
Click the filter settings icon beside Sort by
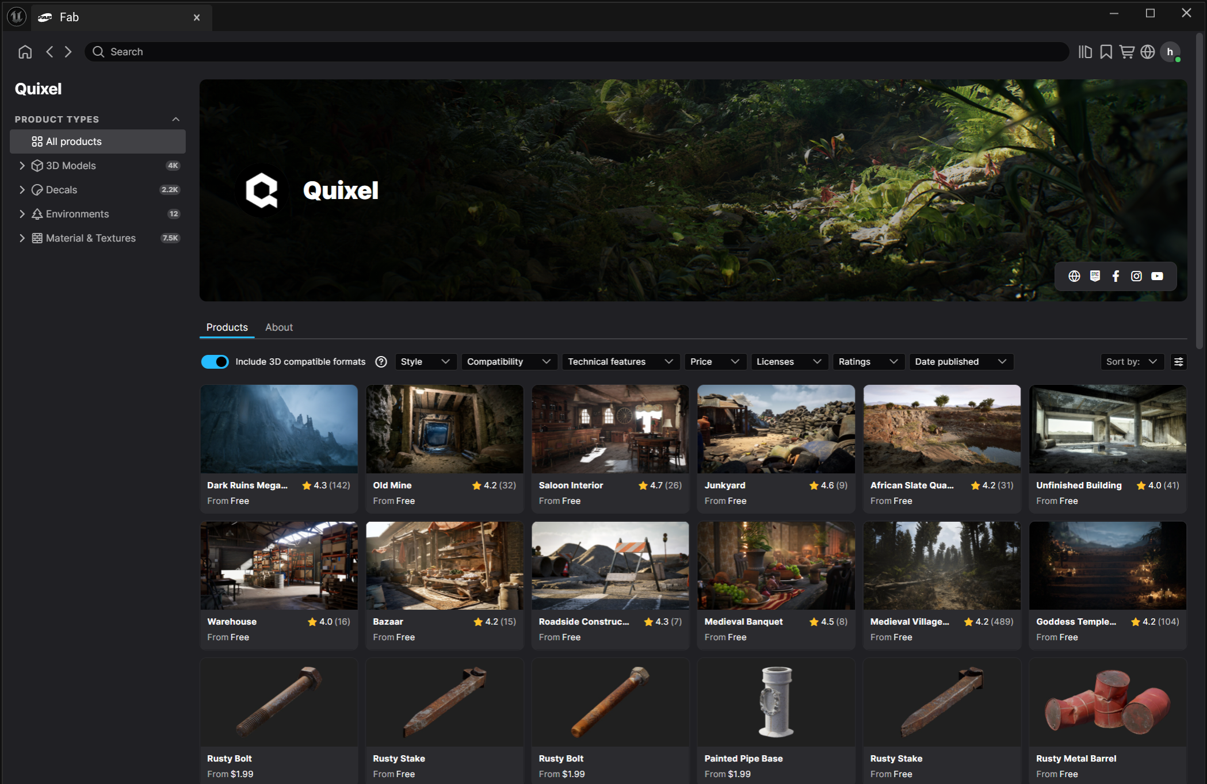(1178, 362)
